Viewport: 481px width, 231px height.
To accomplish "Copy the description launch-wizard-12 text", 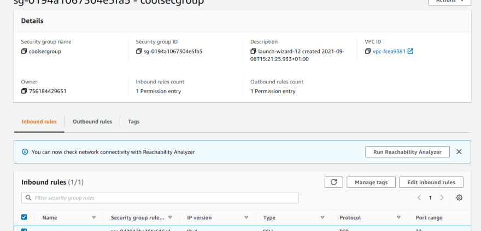I will [253, 51].
